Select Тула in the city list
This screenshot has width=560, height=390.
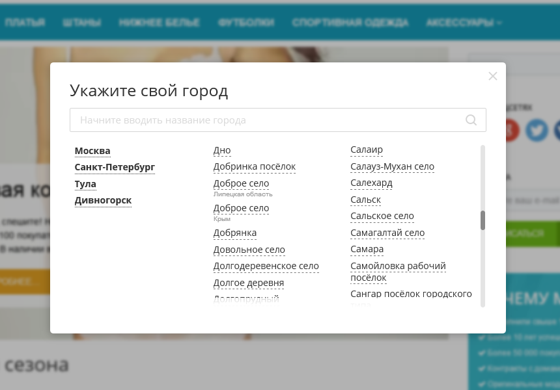click(x=85, y=184)
